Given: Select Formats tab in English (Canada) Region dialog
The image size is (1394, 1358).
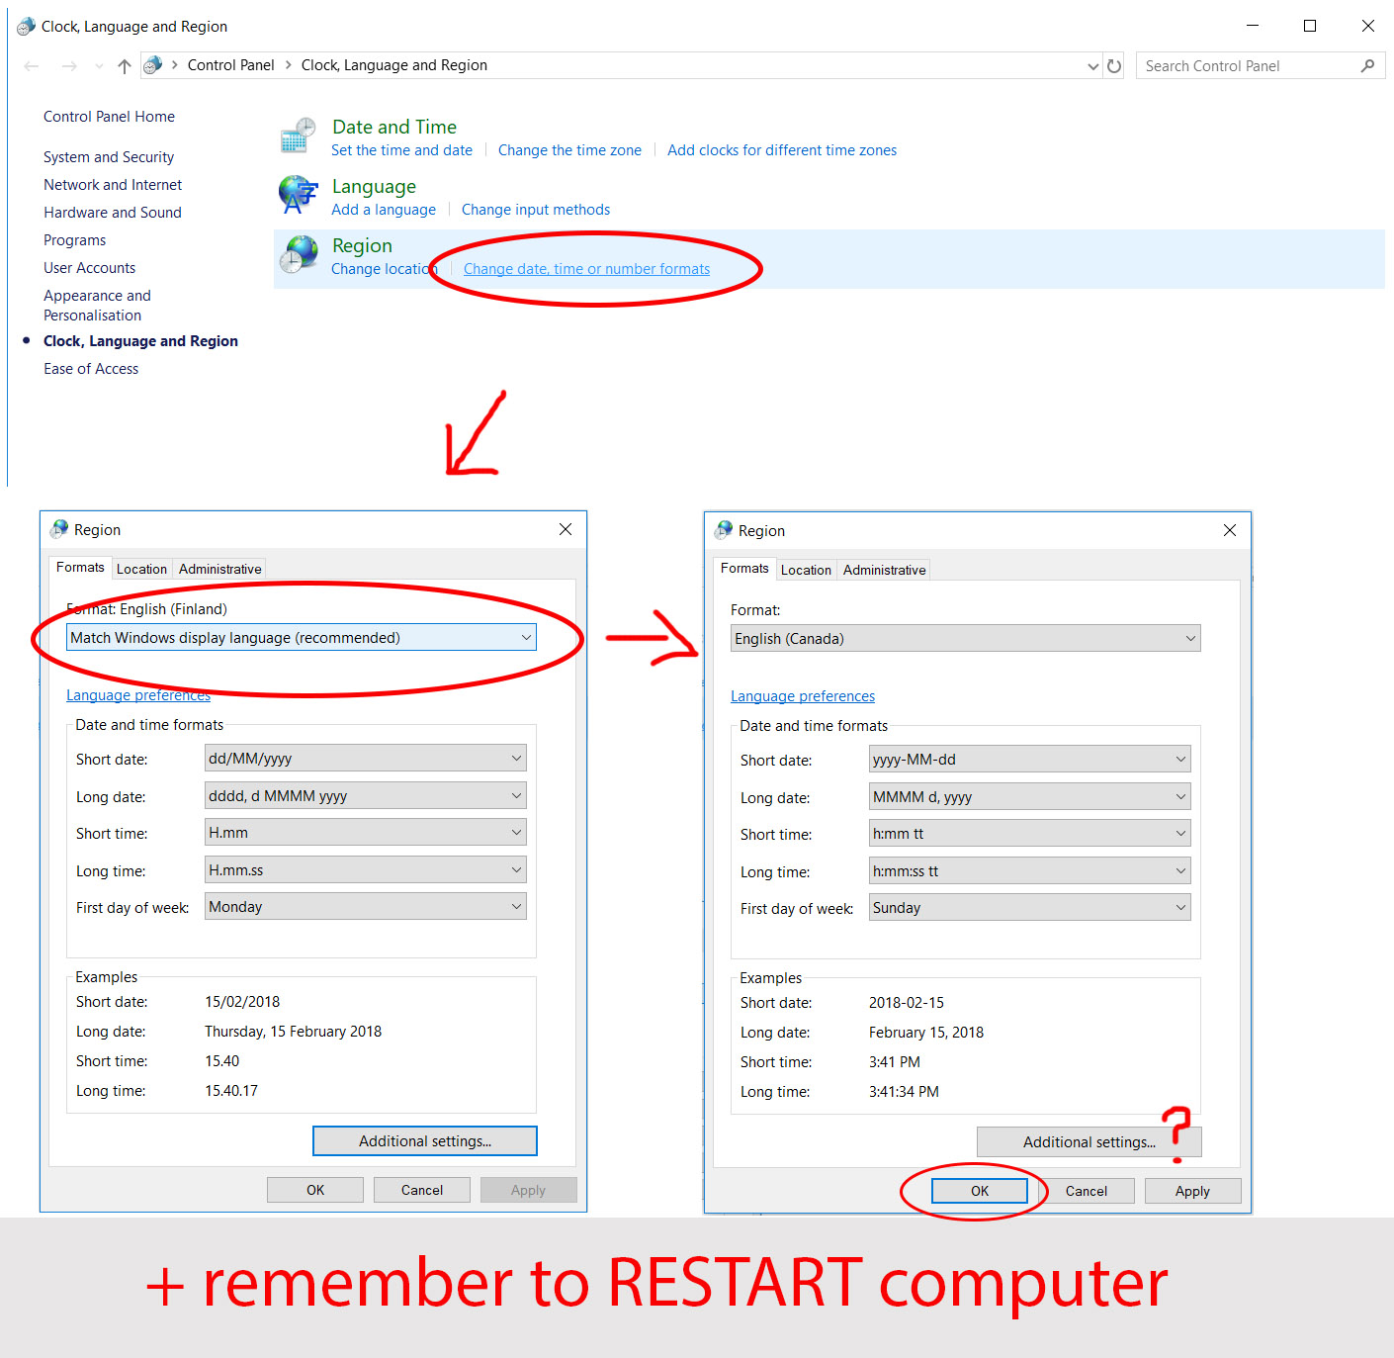Looking at the screenshot, I should pyautogui.click(x=744, y=569).
